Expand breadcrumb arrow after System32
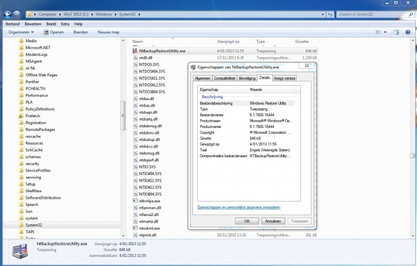 tap(139, 14)
